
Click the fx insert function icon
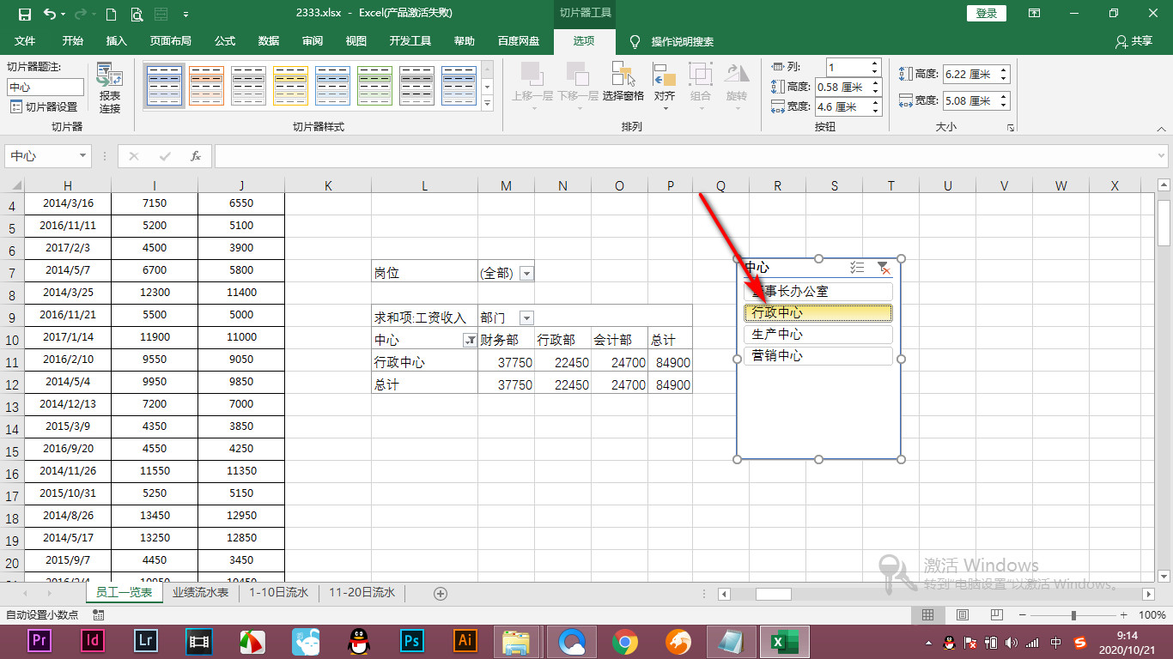coord(195,156)
